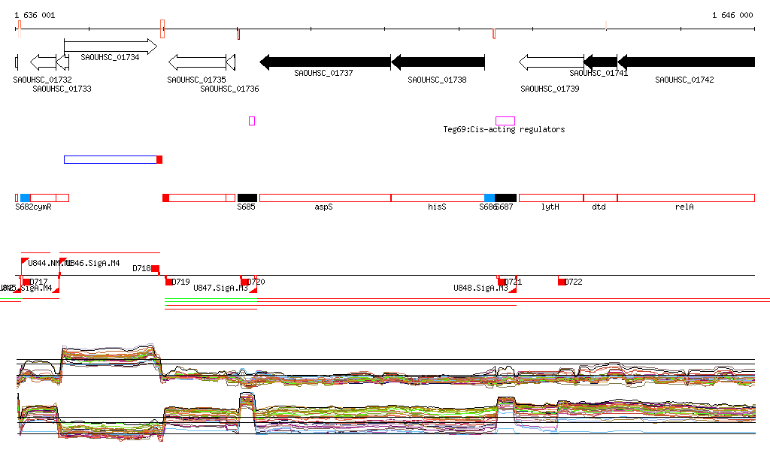
Task: Click the lytH label
Action: tap(550, 207)
